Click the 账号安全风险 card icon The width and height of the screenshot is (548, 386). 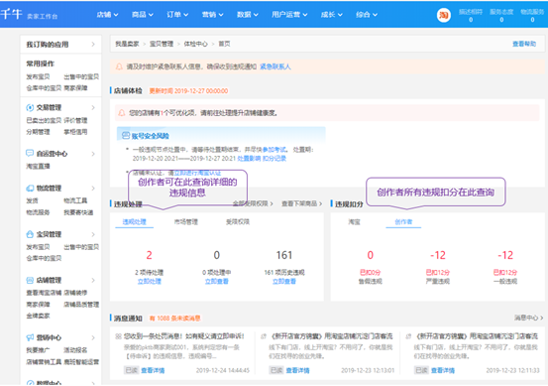[x=126, y=135]
